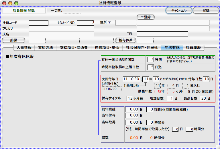Click into the フリガナ text field
The image size is (220, 149).
pyautogui.click(x=62, y=29)
